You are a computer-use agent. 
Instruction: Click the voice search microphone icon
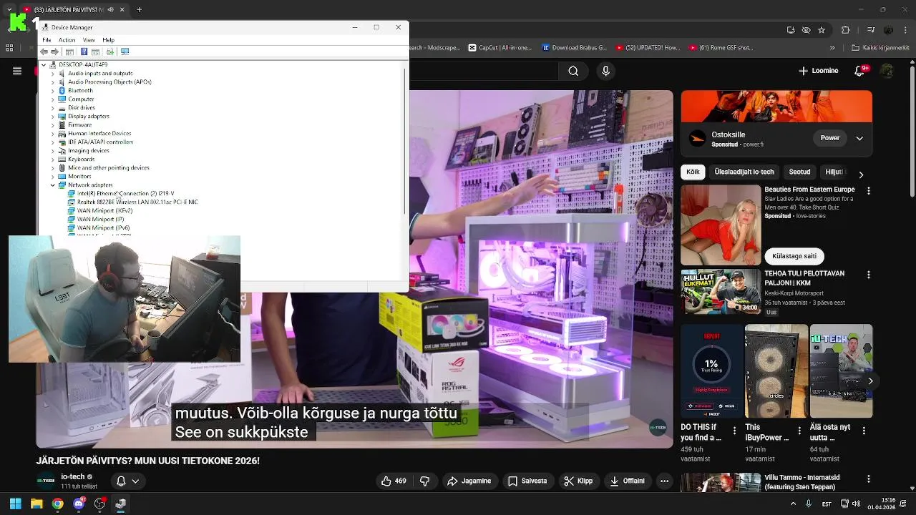click(606, 71)
